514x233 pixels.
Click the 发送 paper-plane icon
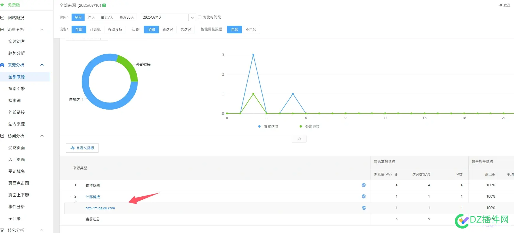500,5
